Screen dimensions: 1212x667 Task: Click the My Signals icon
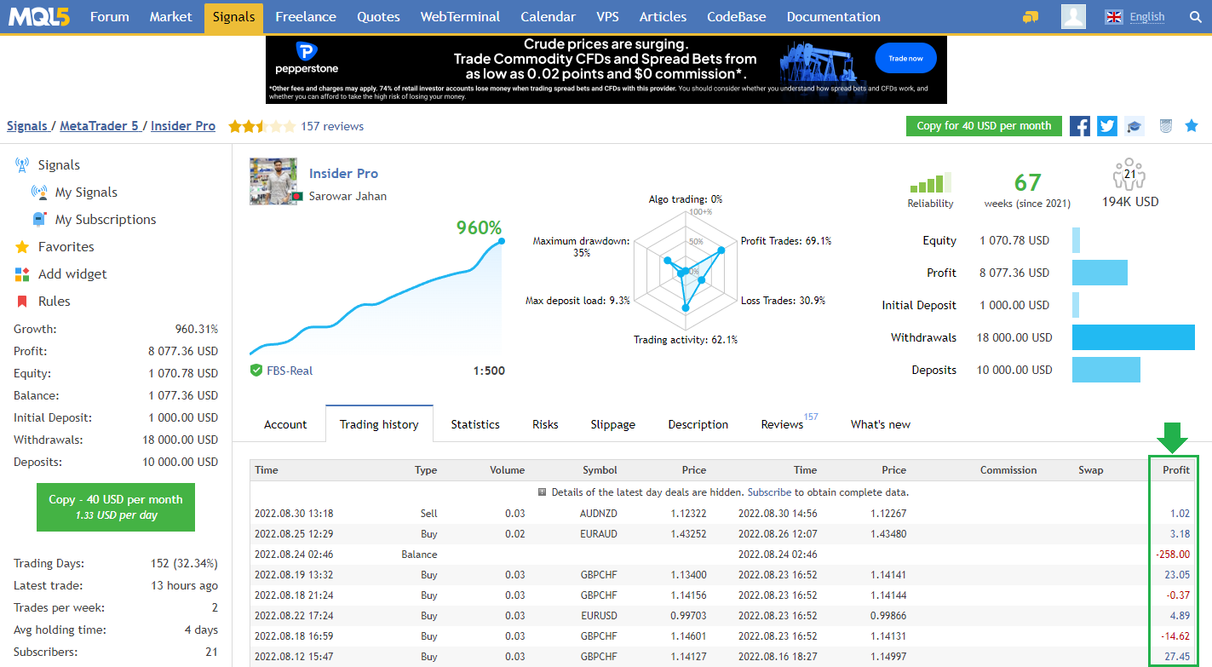[x=39, y=193]
